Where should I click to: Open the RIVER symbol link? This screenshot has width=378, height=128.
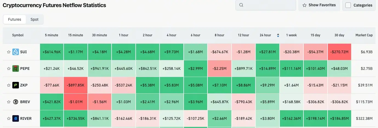tap(26, 118)
